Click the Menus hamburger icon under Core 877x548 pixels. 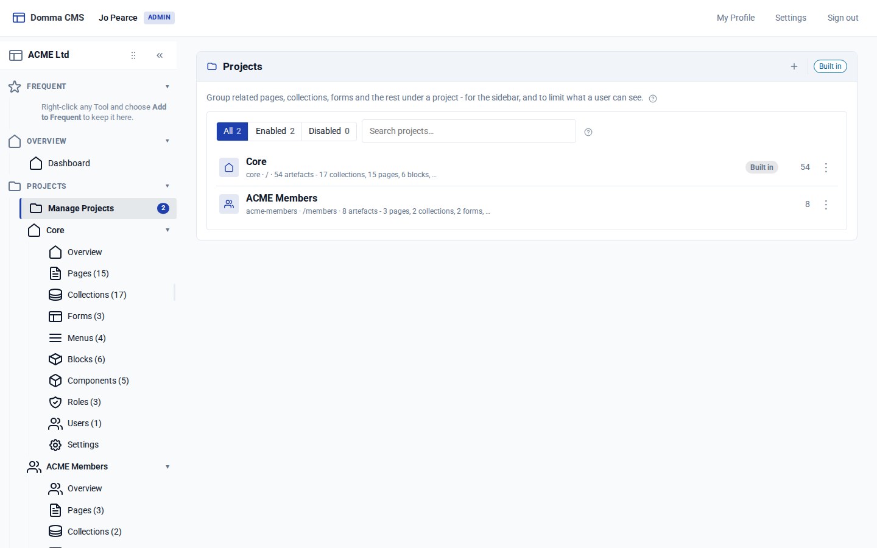(x=55, y=338)
